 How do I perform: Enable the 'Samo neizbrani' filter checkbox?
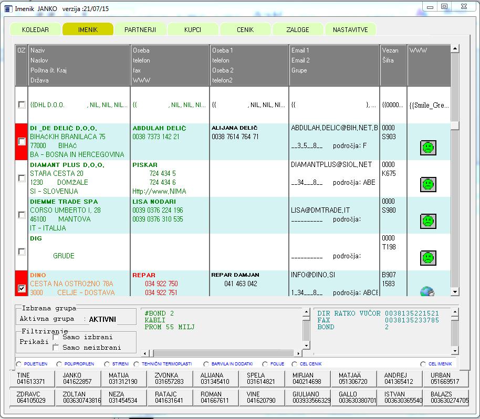click(x=56, y=347)
